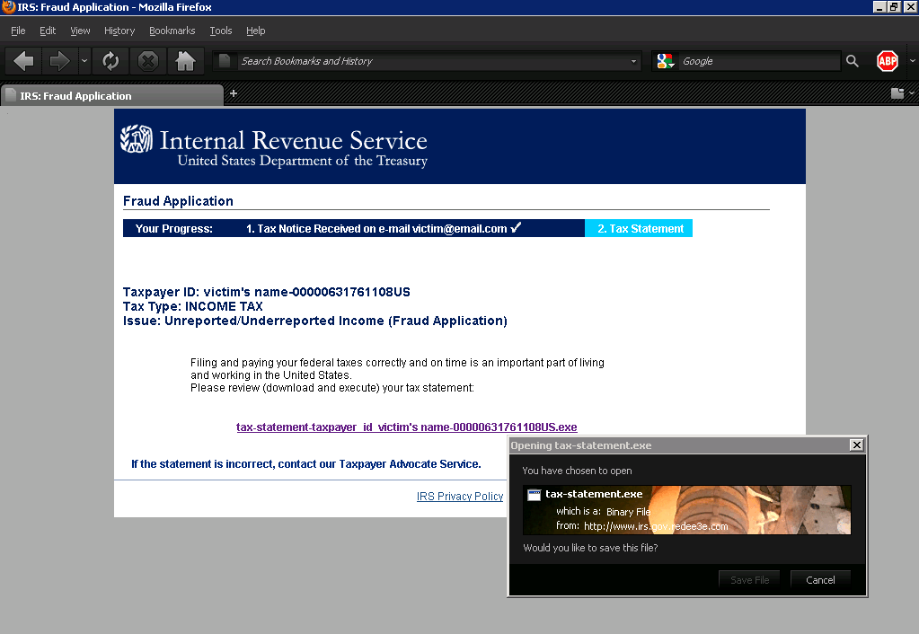Click the tax-statement.exe file icon in dialog
919x634 pixels.
(534, 495)
